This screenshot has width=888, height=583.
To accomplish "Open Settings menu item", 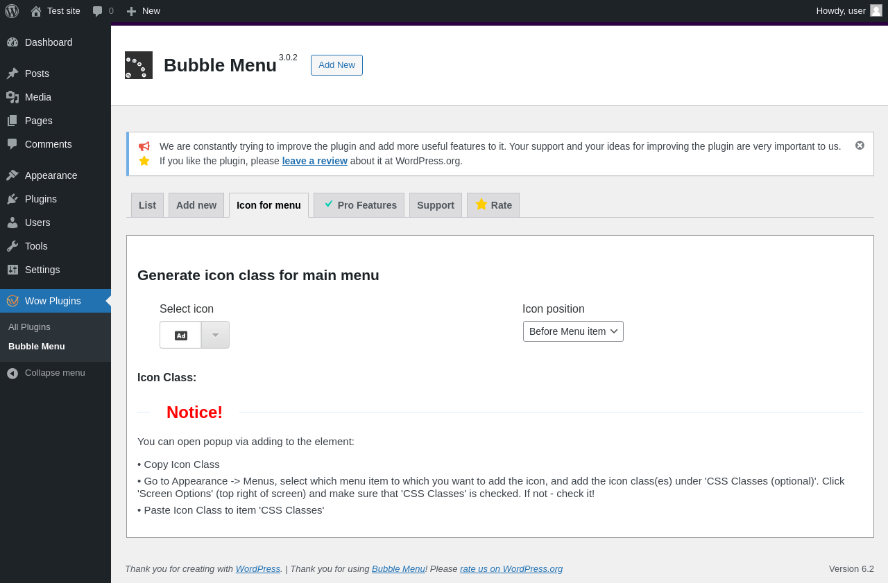I will click(x=55, y=270).
